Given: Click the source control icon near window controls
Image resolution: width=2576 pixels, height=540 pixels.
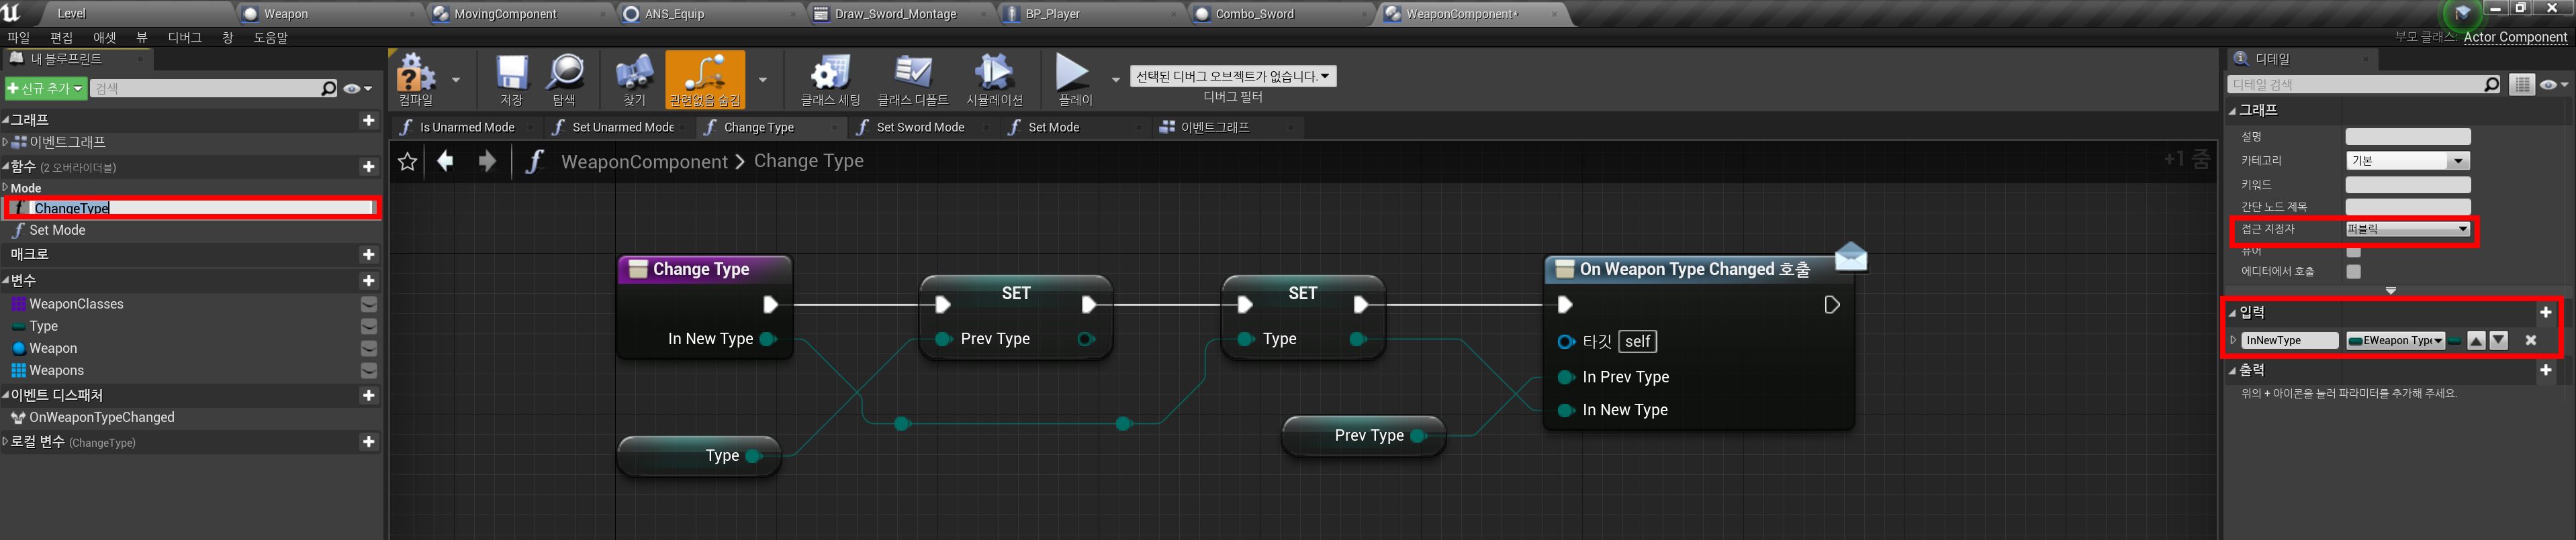Looking at the screenshot, I should pyautogui.click(x=2463, y=13).
